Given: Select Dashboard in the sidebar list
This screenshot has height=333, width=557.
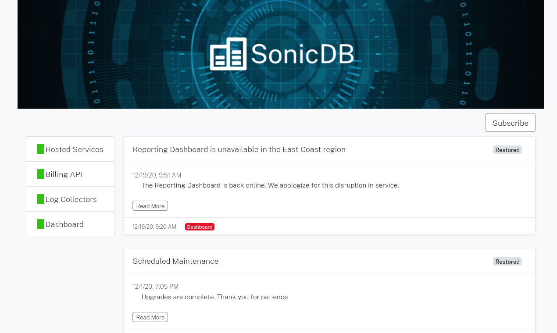Looking at the screenshot, I should [70, 224].
